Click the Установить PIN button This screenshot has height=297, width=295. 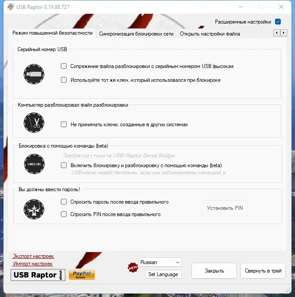pyautogui.click(x=225, y=208)
